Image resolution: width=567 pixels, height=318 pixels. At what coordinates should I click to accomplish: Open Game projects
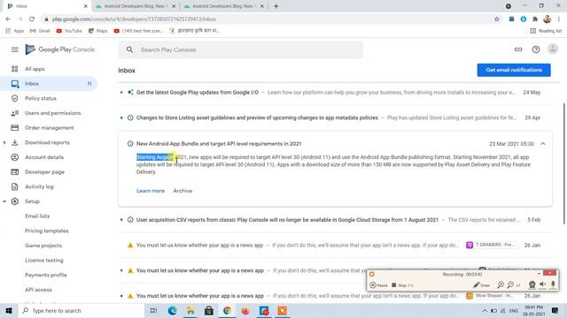[x=43, y=246]
